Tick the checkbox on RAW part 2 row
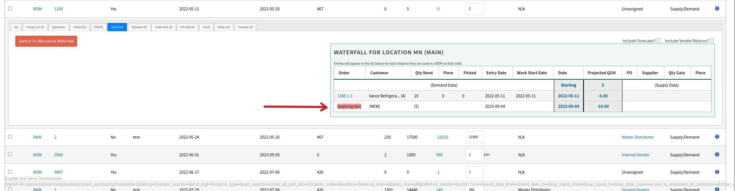 tap(10, 137)
